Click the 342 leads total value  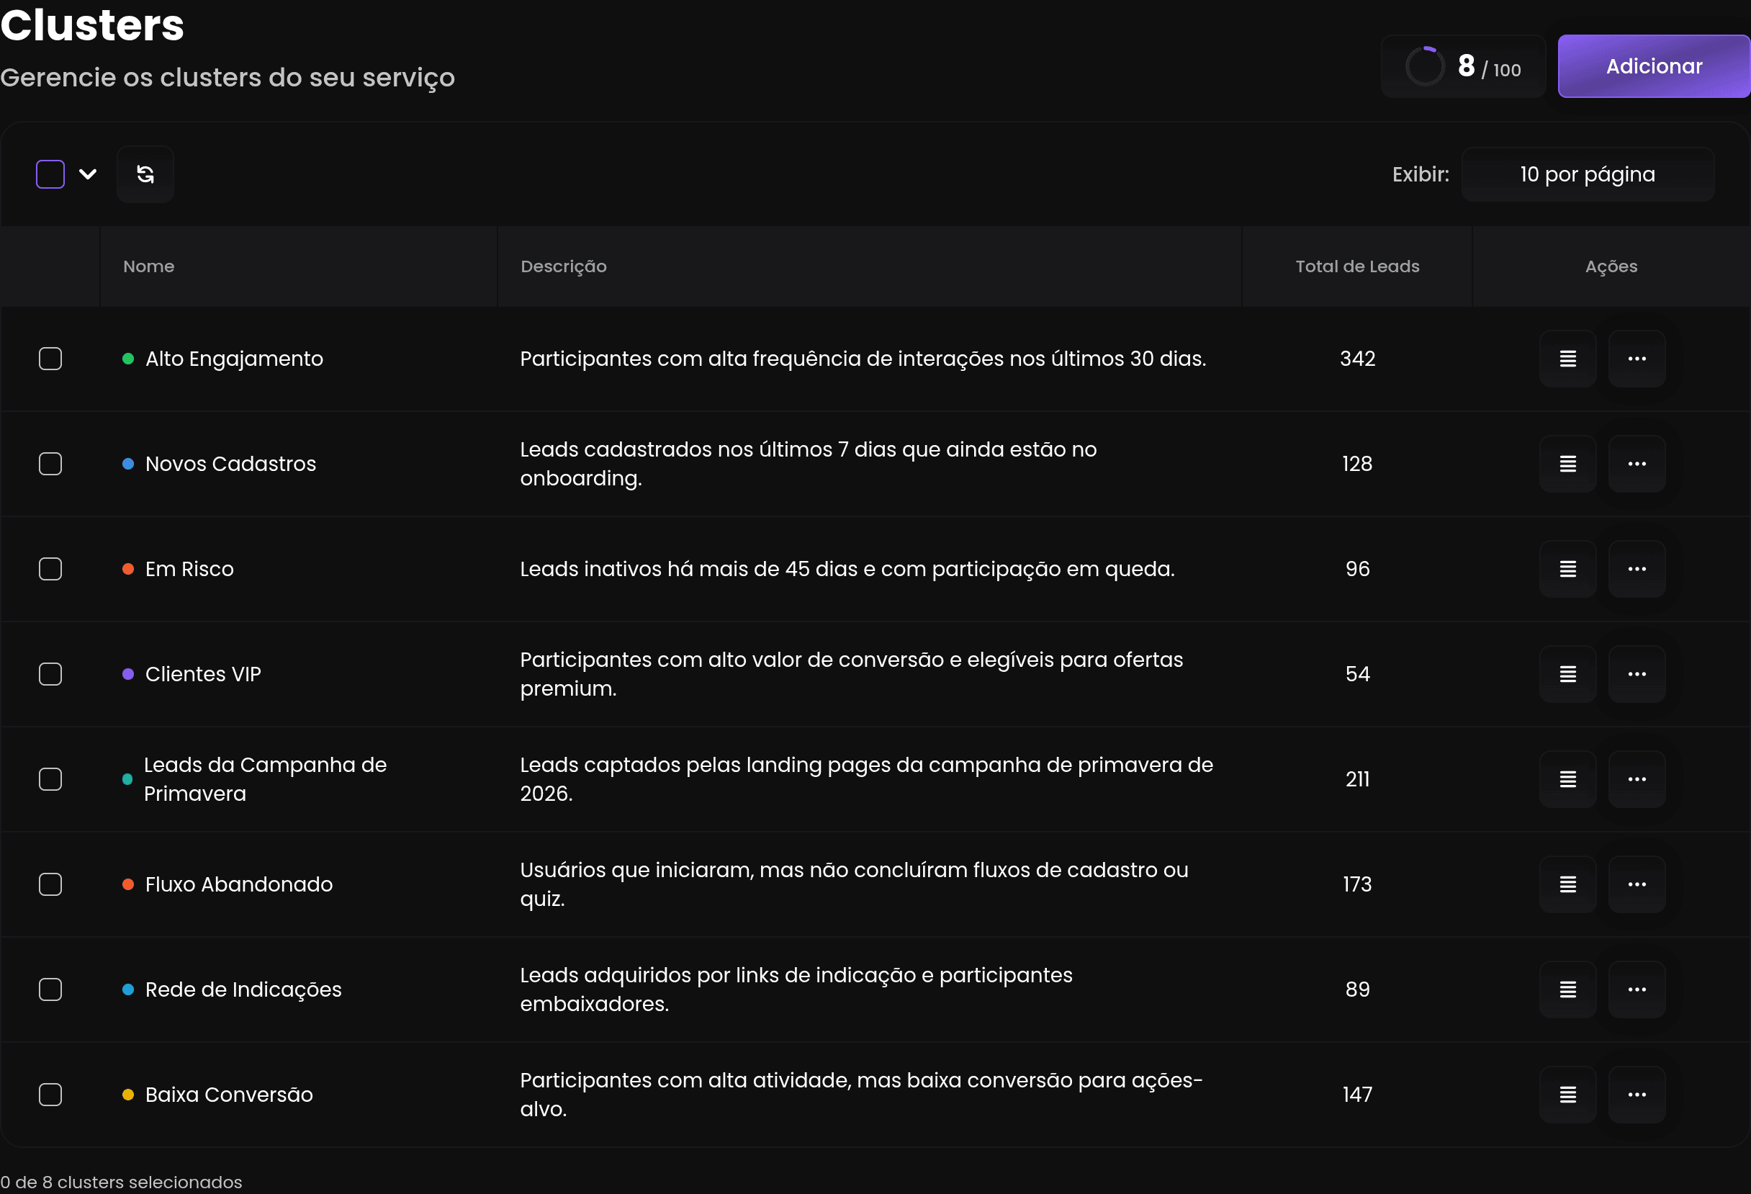click(1358, 359)
